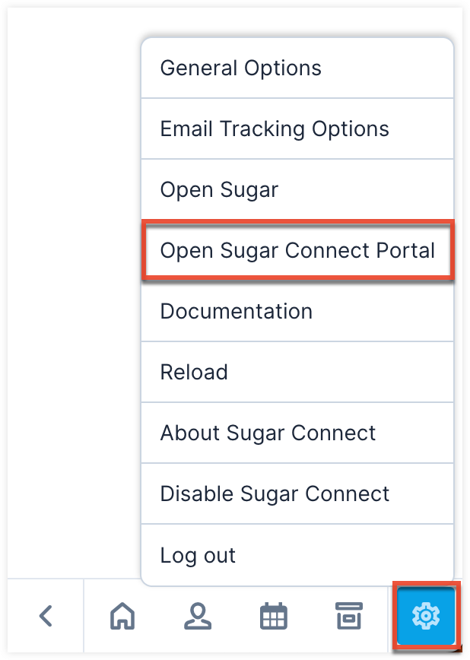470x660 pixels.
Task: Click Log out
Action: [198, 555]
